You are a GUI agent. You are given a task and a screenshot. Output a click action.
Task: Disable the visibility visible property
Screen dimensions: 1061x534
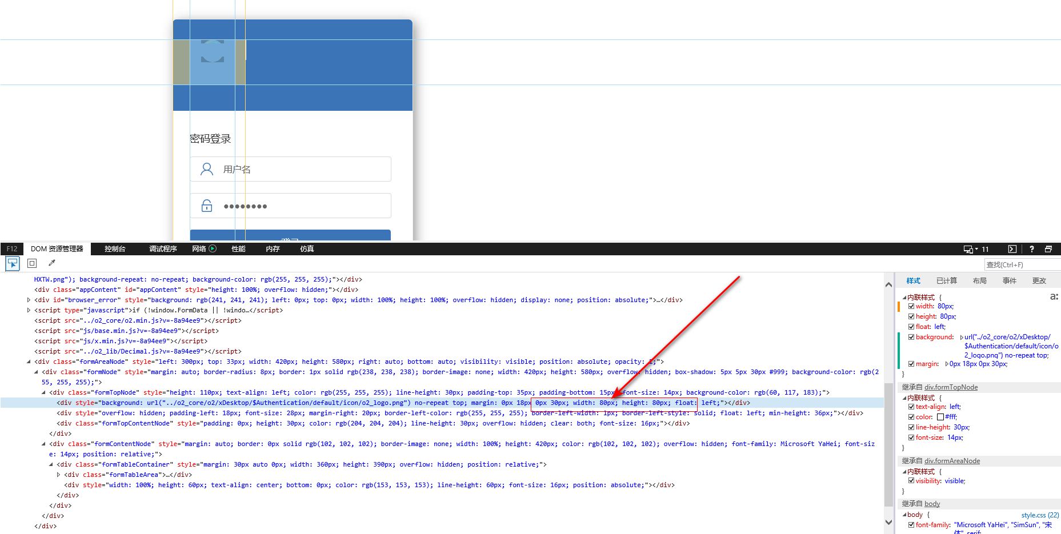click(x=911, y=481)
